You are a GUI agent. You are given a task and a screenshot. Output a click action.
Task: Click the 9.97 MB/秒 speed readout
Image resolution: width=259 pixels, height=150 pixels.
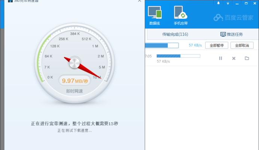(x=75, y=81)
